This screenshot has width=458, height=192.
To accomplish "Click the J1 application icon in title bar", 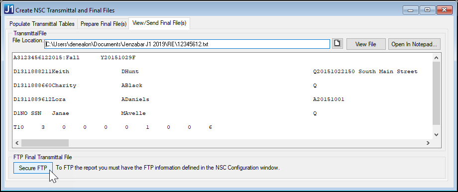I will pos(9,9).
